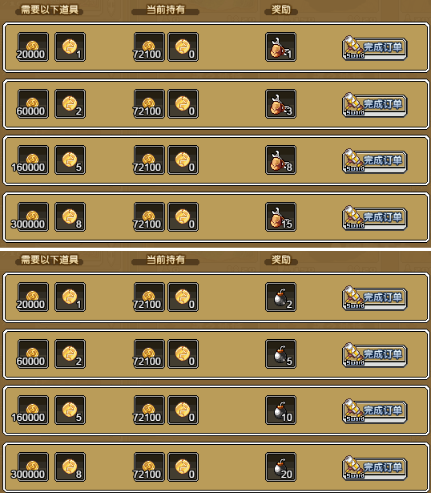Click the token cost icon requiring 8 in the bomb section
This screenshot has width=431, height=493.
[x=70, y=467]
